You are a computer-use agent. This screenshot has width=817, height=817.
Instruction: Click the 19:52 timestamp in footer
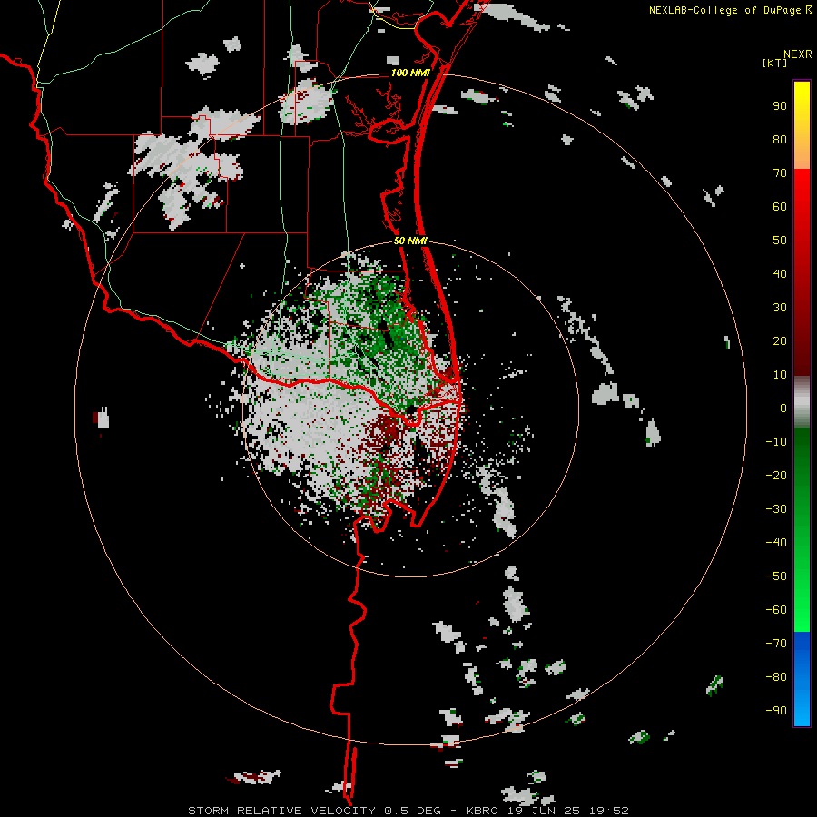[x=609, y=811]
